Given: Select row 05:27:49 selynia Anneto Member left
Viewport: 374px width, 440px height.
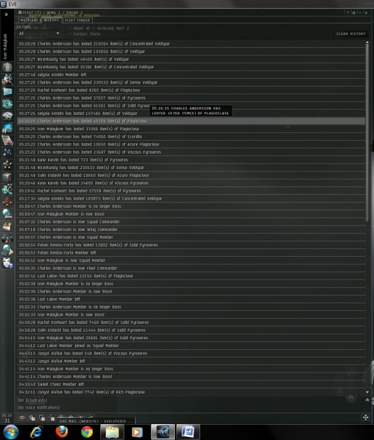Looking at the screenshot, I should 191,74.
